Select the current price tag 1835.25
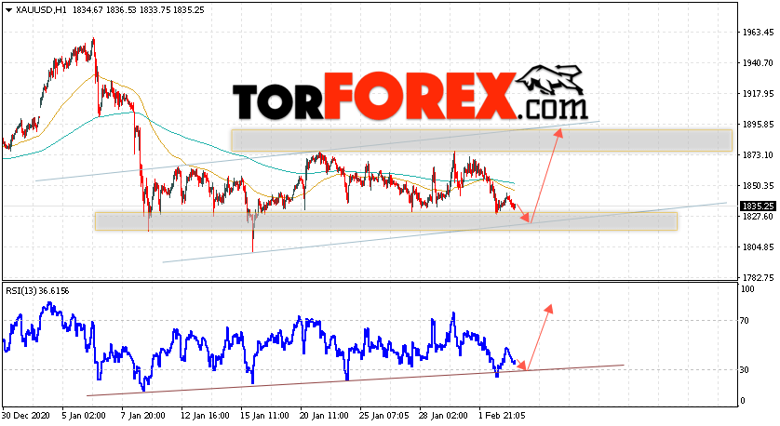The height and width of the screenshot is (426, 780). (x=758, y=206)
